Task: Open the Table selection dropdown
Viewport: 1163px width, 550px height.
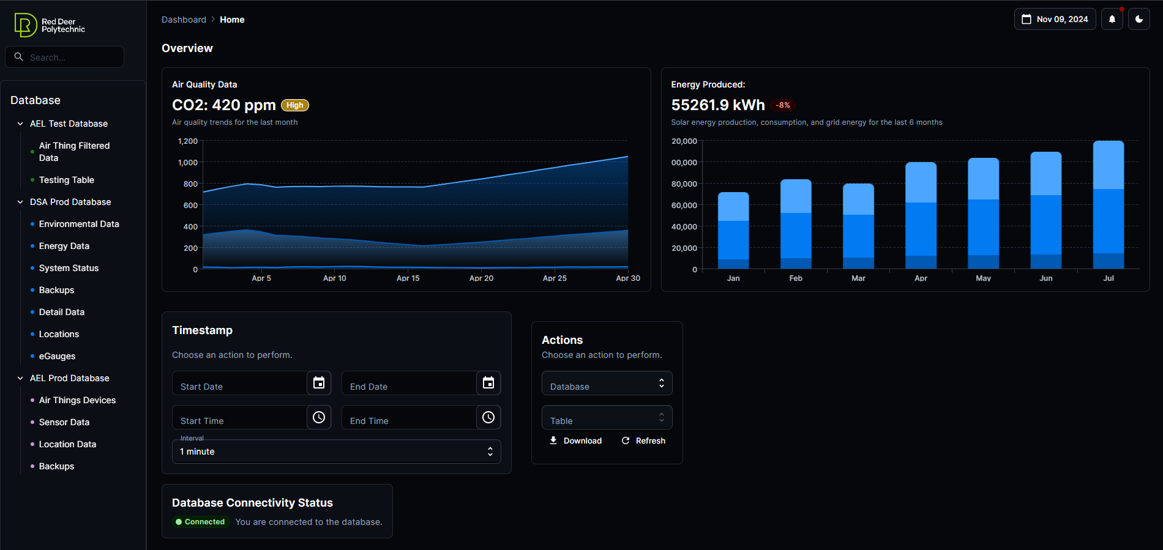Action: tap(607, 417)
